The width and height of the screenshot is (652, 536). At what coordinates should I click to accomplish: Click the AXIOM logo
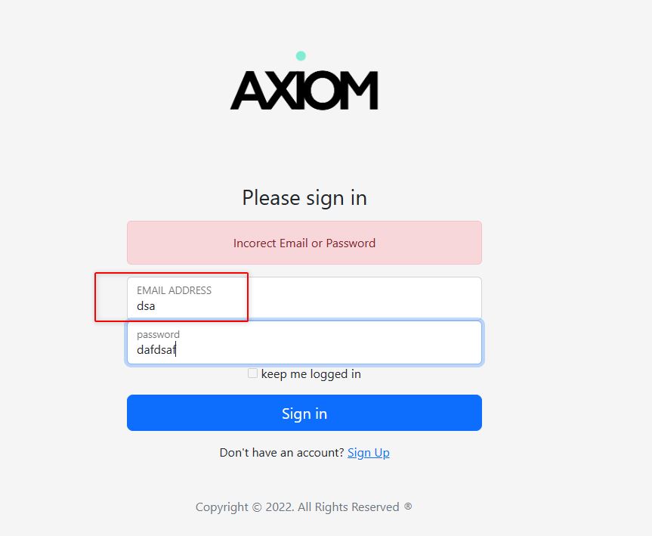(304, 91)
